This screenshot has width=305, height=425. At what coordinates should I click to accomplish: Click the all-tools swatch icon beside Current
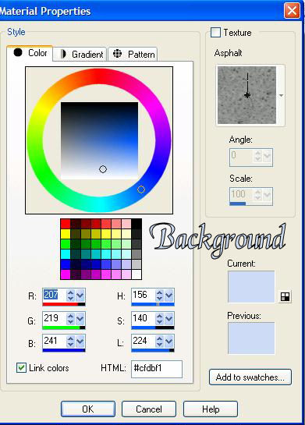tap(285, 296)
